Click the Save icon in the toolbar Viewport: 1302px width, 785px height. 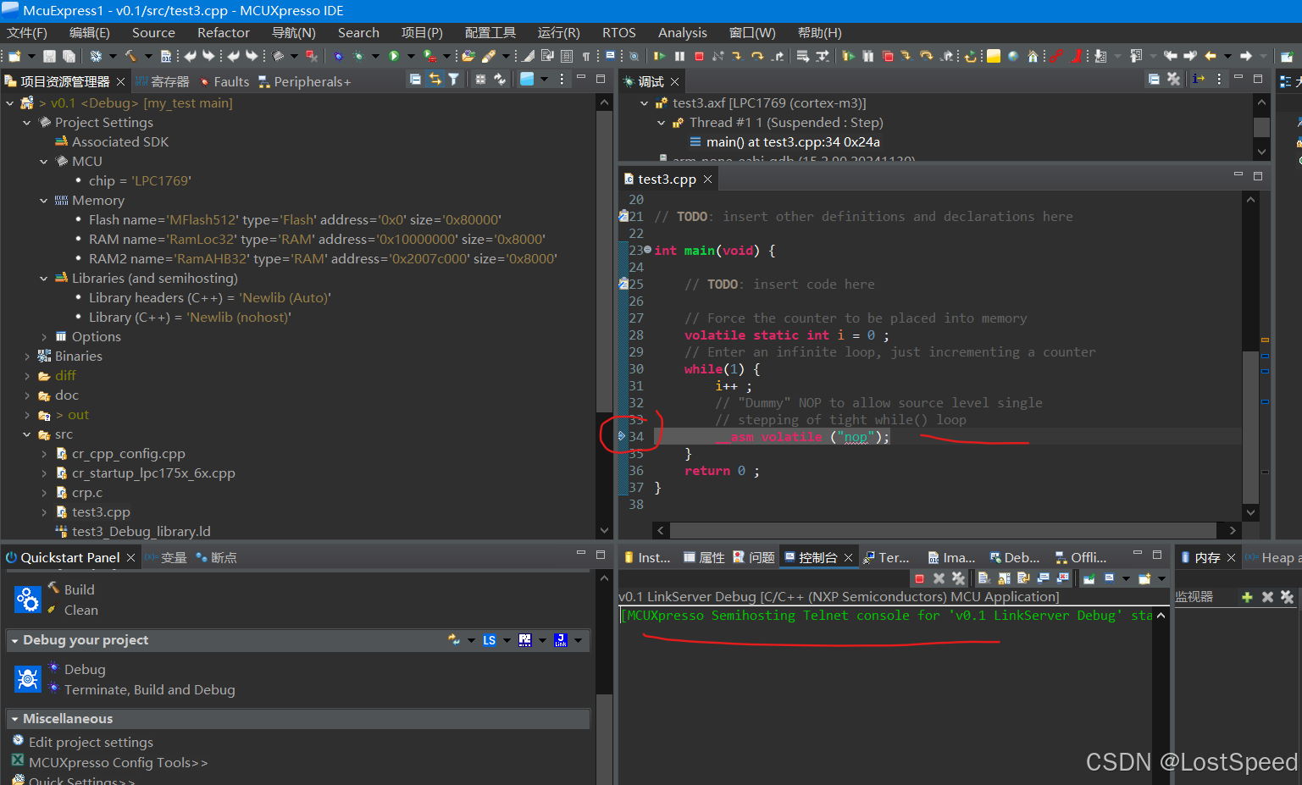coord(49,56)
